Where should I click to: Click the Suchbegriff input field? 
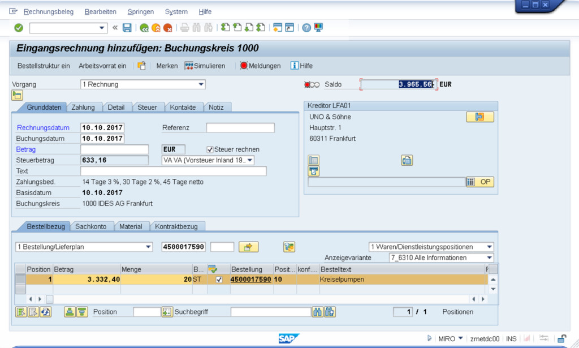pyautogui.click(x=271, y=312)
